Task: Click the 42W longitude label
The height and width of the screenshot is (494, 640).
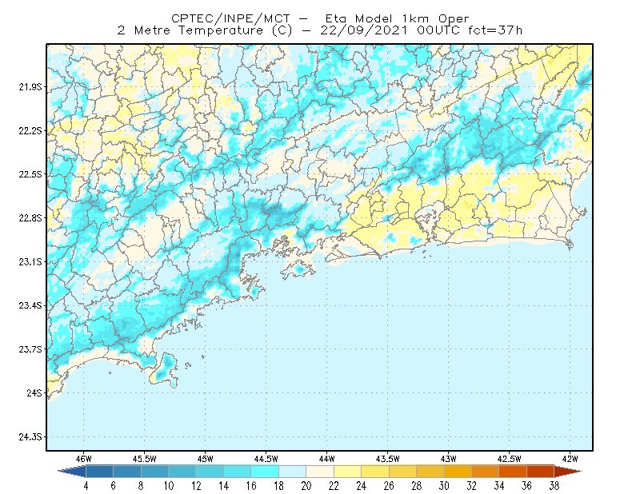Action: tap(570, 459)
